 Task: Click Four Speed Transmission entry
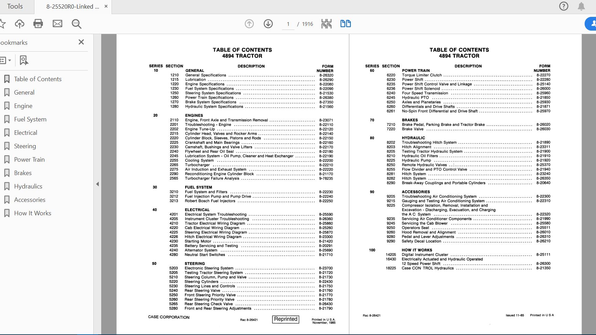(425, 93)
